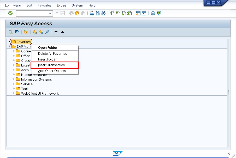The height and width of the screenshot is (158, 236).
Task: Select the Favorites tree folder
Action: [x=21, y=42]
